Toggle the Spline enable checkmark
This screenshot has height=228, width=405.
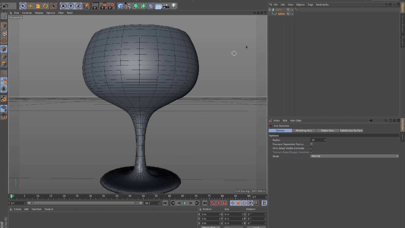pyautogui.click(x=292, y=14)
